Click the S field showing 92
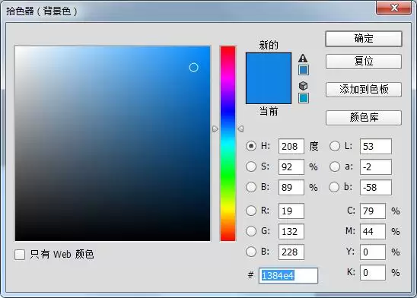417x298 pixels. point(291,166)
